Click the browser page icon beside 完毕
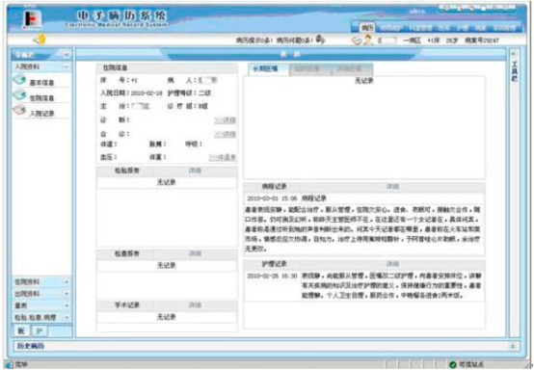 tap(9, 364)
